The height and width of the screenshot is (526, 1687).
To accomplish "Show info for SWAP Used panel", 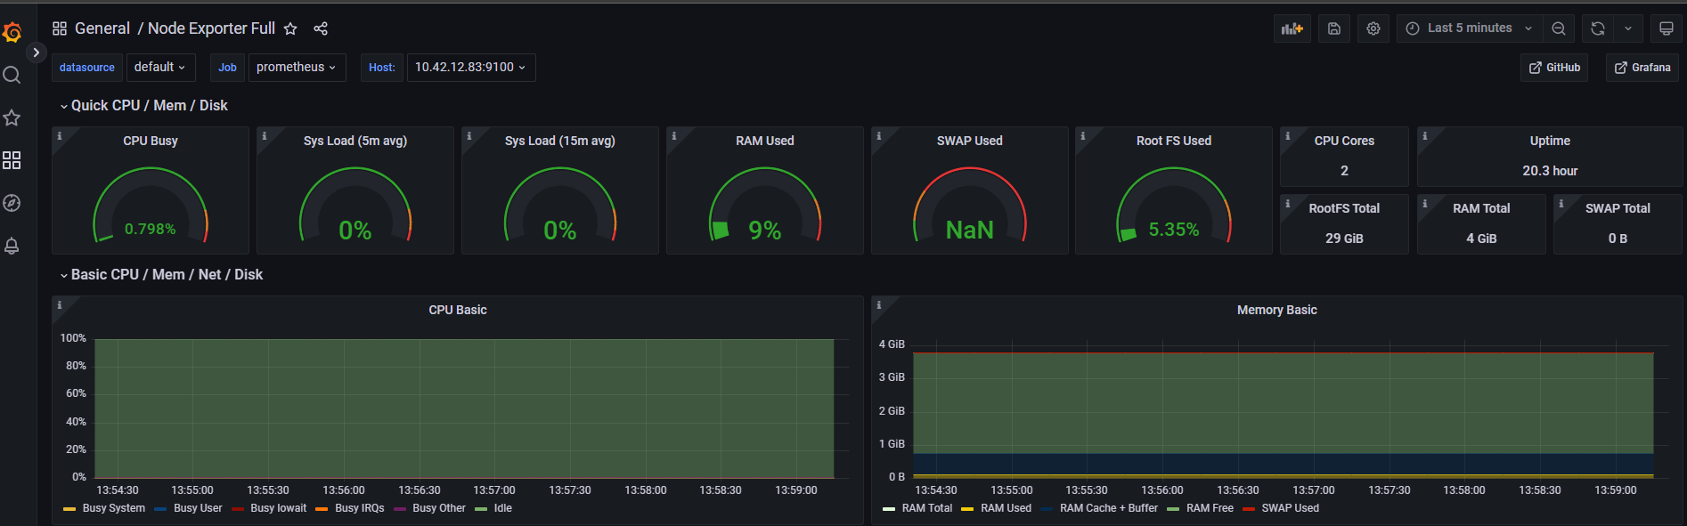I will (x=879, y=136).
